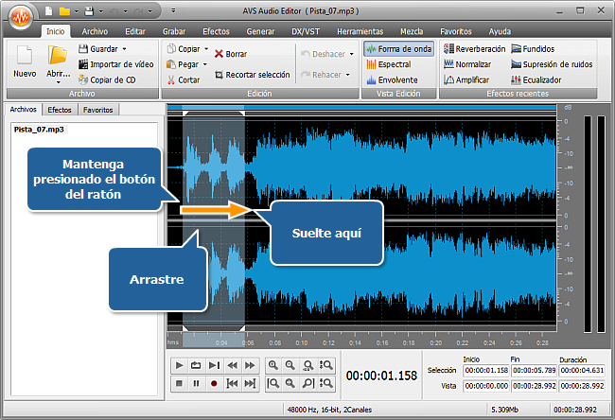The height and width of the screenshot is (420, 615).
Task: Select the Forma de onda view
Action: (x=397, y=48)
